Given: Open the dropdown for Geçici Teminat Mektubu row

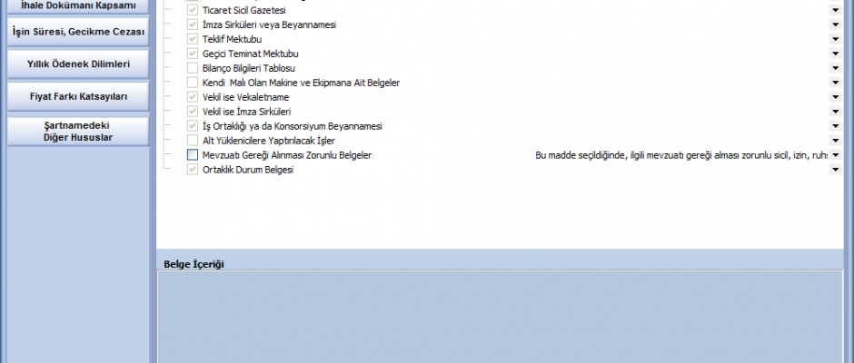Looking at the screenshot, I should [x=835, y=54].
